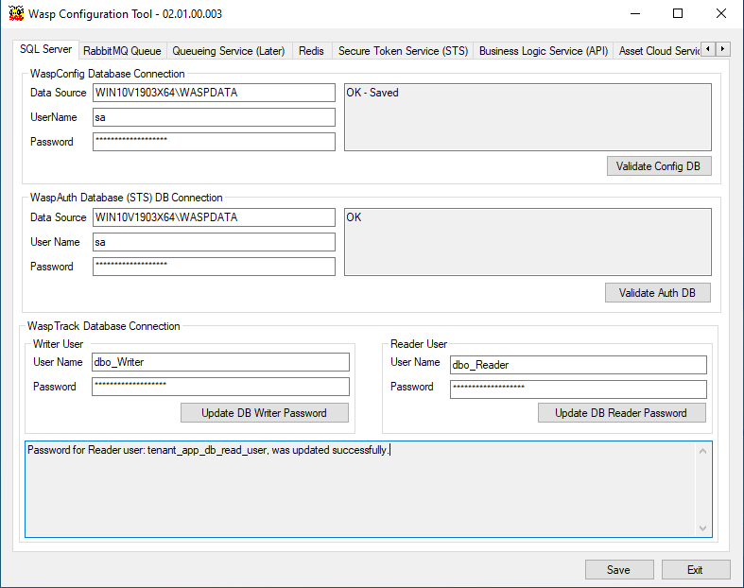Click Update DB Reader Password button
The image size is (744, 588).
click(622, 413)
